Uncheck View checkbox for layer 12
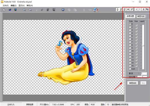This screenshot has width=150, height=106. [136, 57]
